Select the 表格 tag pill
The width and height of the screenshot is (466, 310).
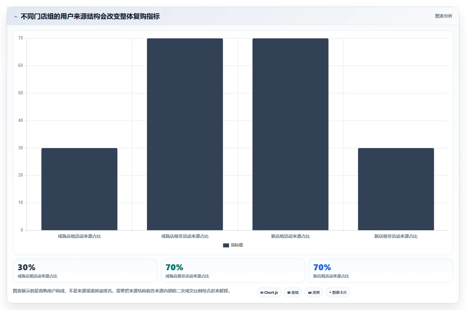click(293, 292)
